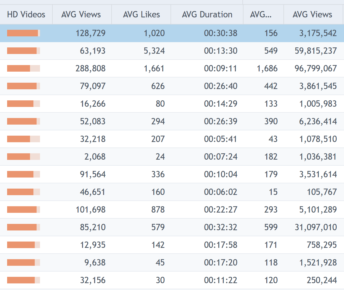The height and width of the screenshot is (290, 344).
Task: Select the 1,521,928 value
Action: pos(318,263)
